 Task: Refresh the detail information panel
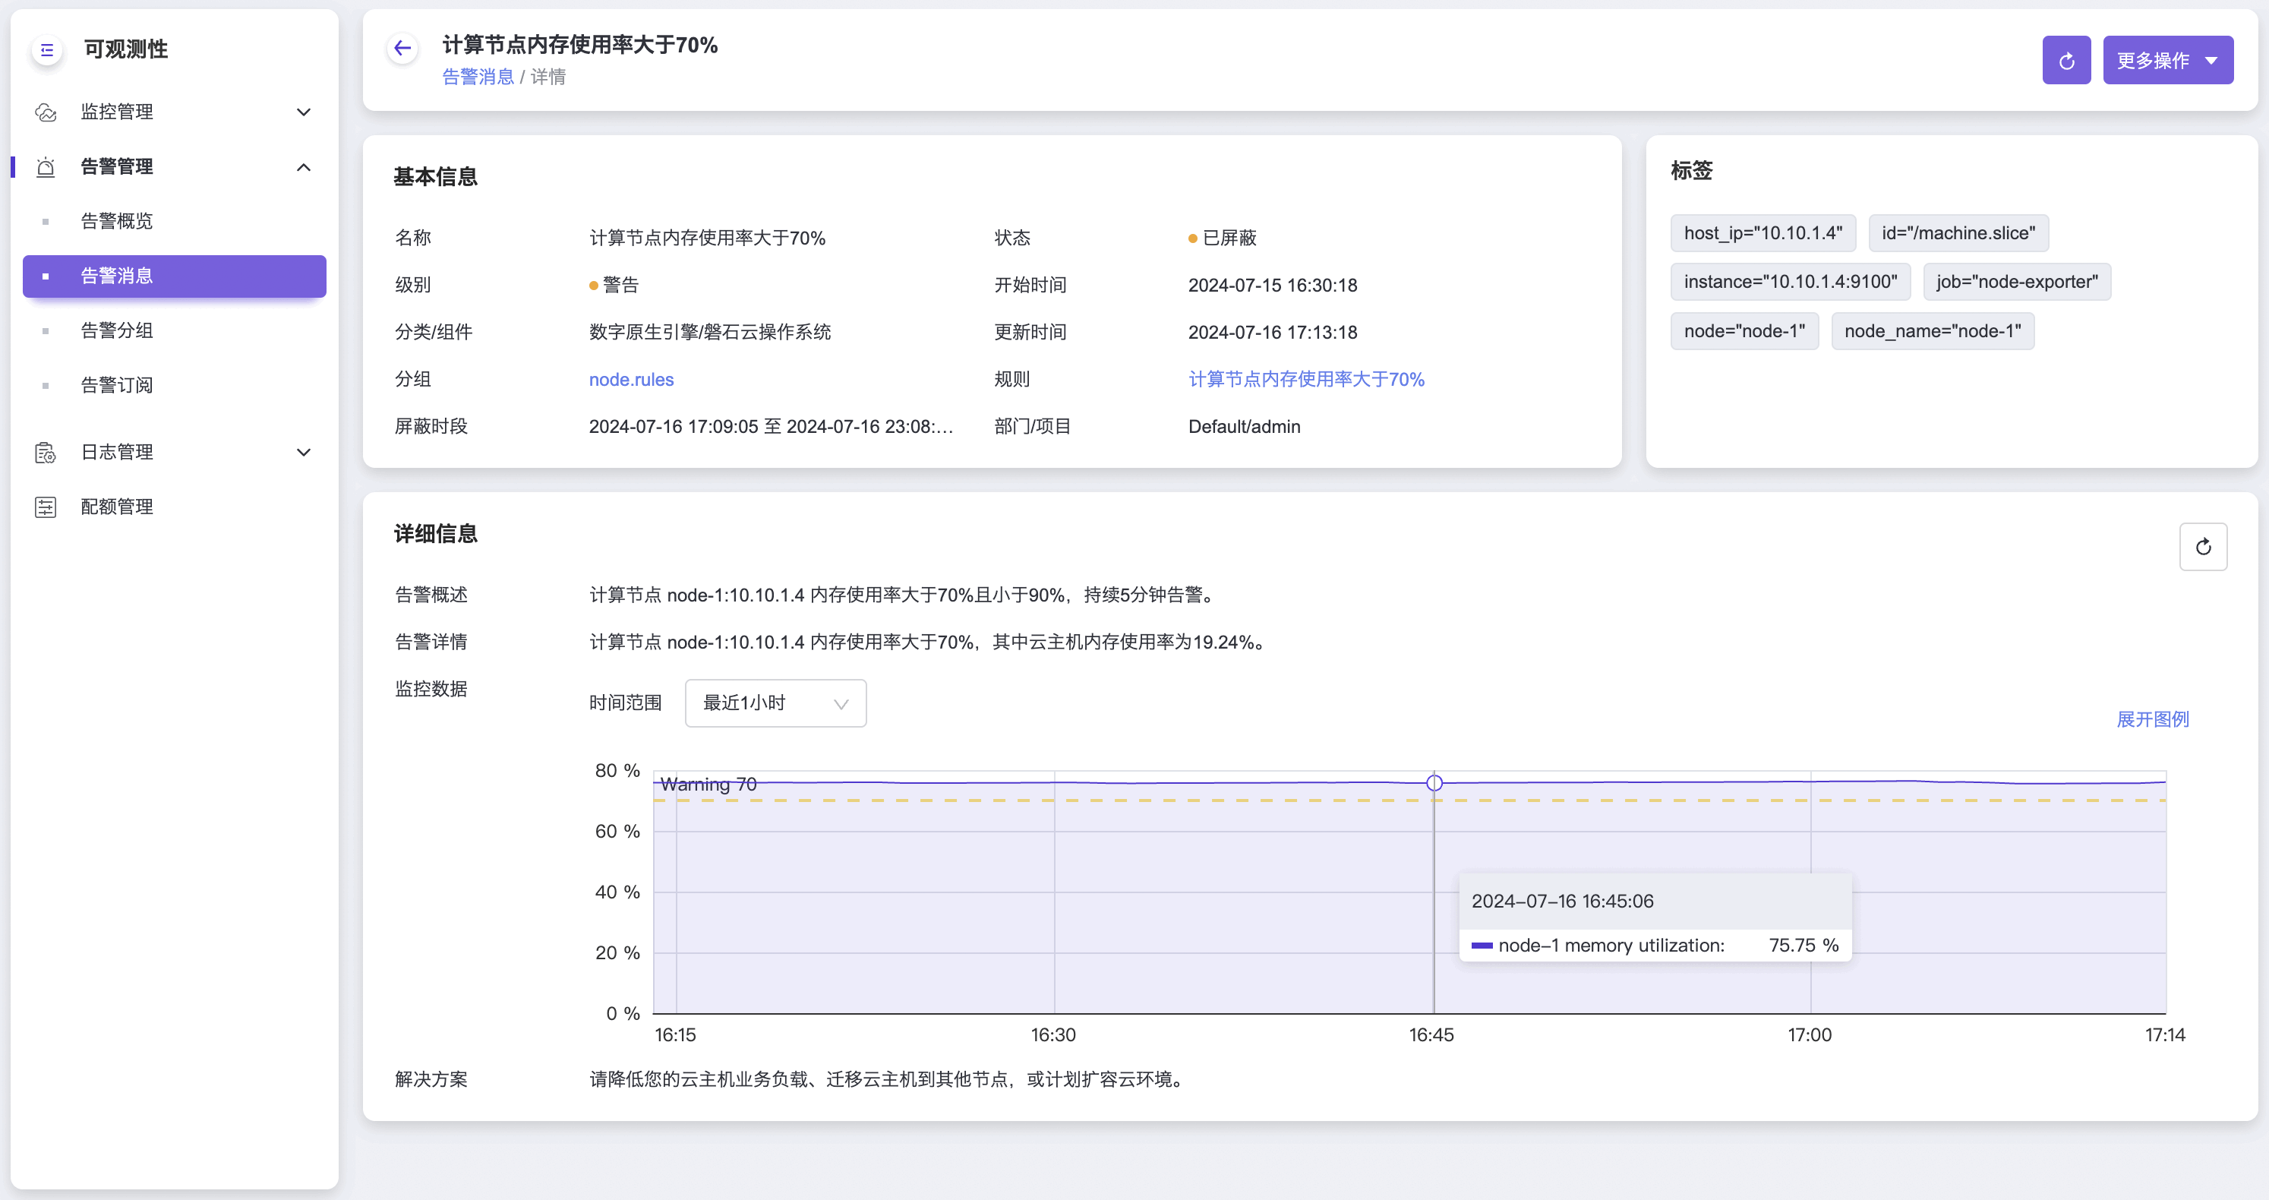[2202, 547]
